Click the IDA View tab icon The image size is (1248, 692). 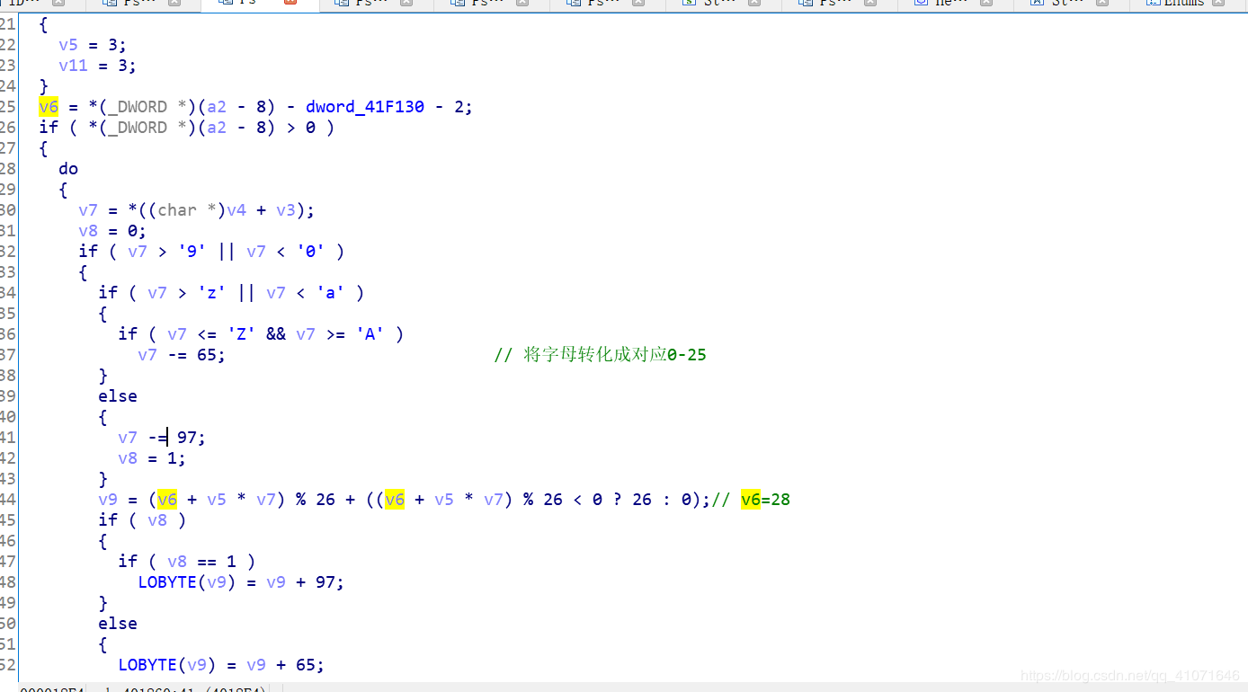4,4
